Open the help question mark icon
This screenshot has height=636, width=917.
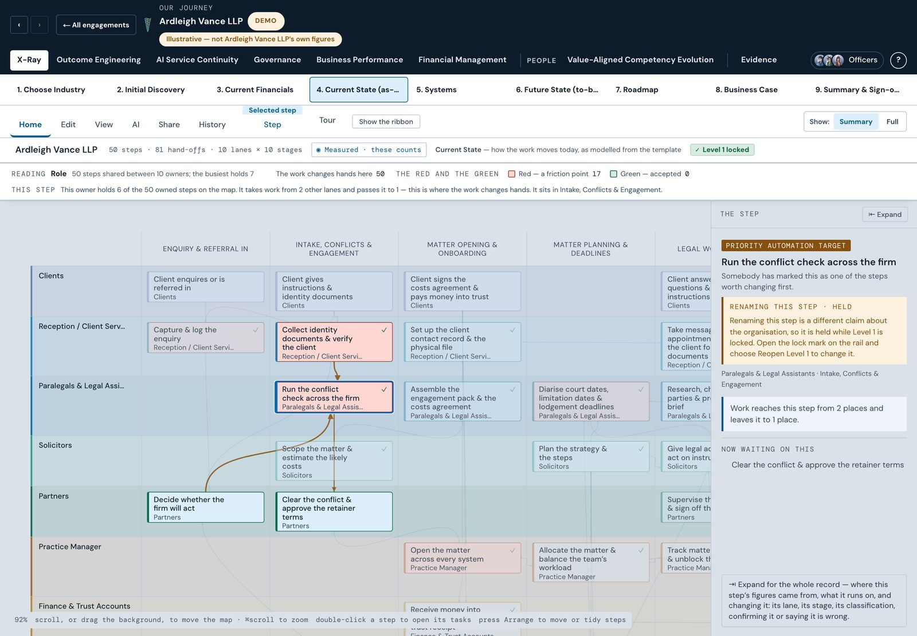click(x=898, y=60)
